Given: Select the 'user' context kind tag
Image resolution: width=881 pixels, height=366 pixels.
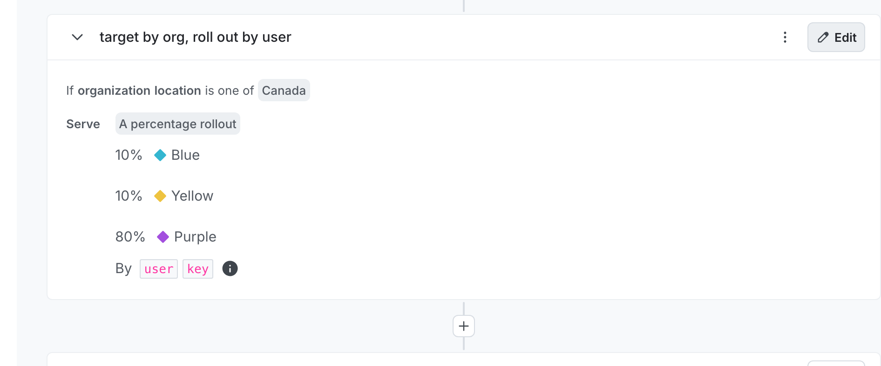Looking at the screenshot, I should tap(158, 268).
